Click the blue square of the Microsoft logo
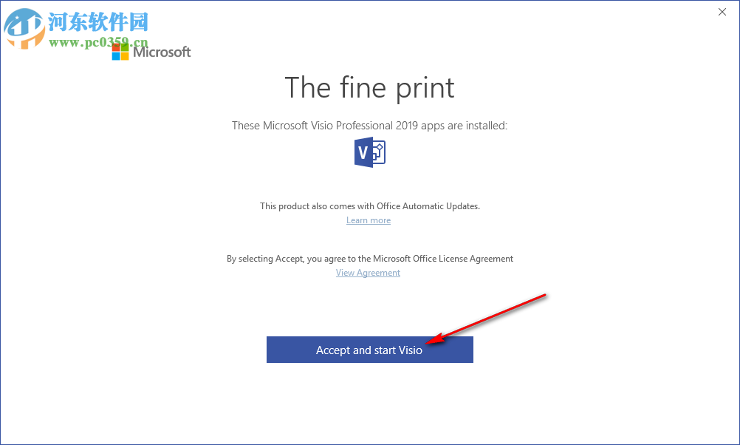Screen dimensions: 740x445 click(115, 55)
